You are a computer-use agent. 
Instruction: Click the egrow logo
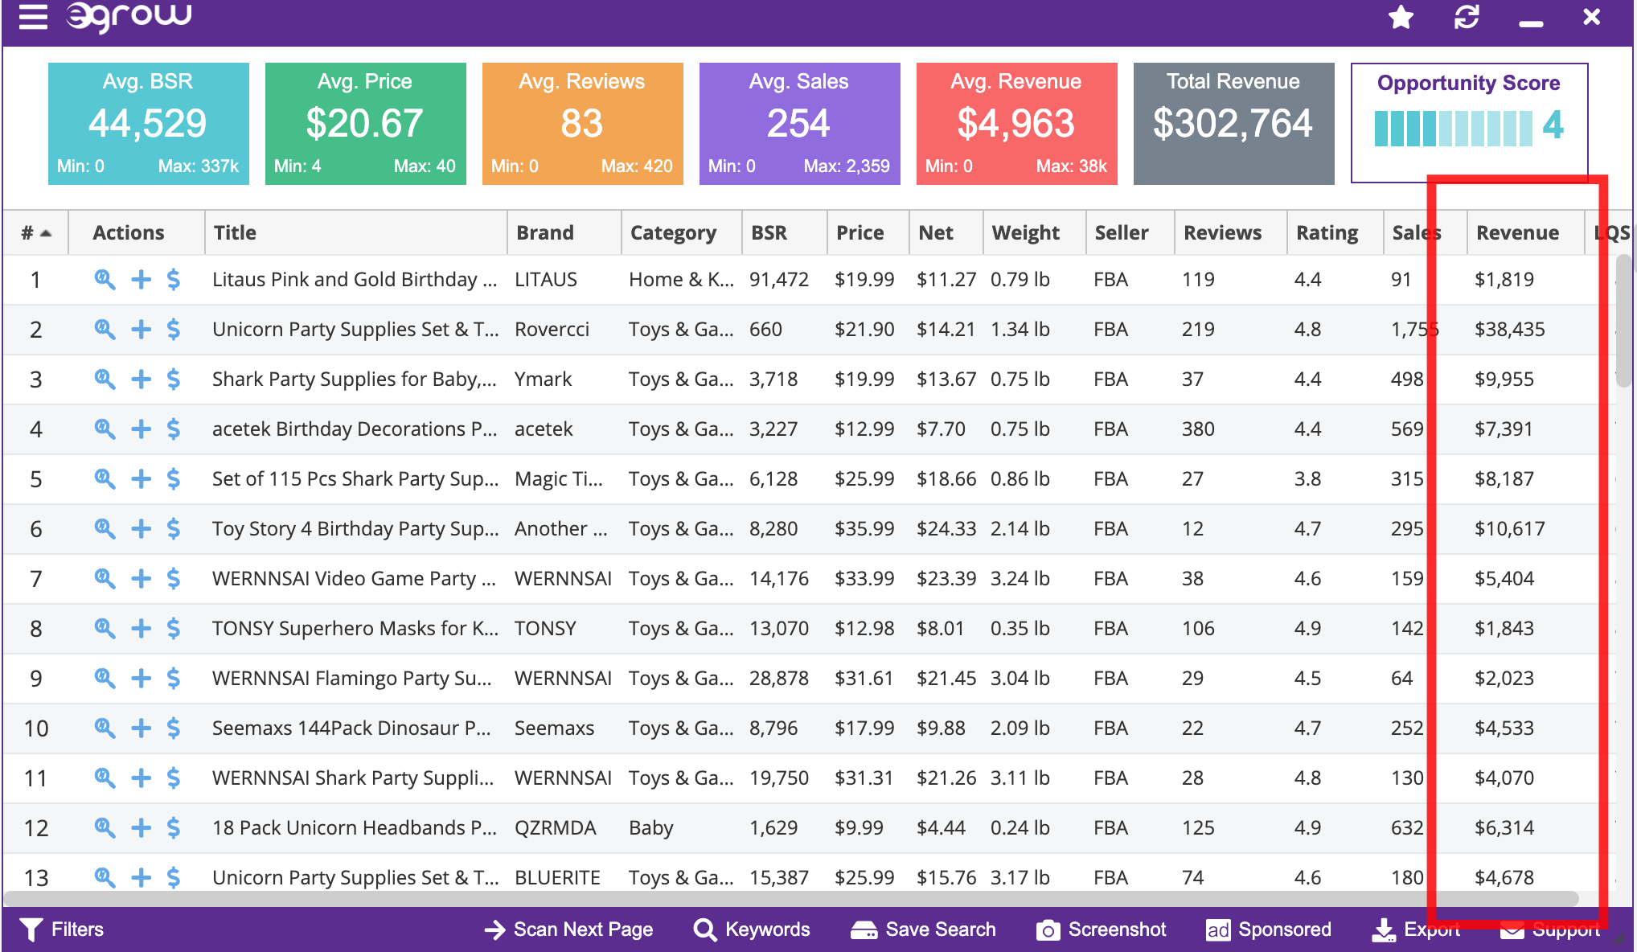(129, 16)
